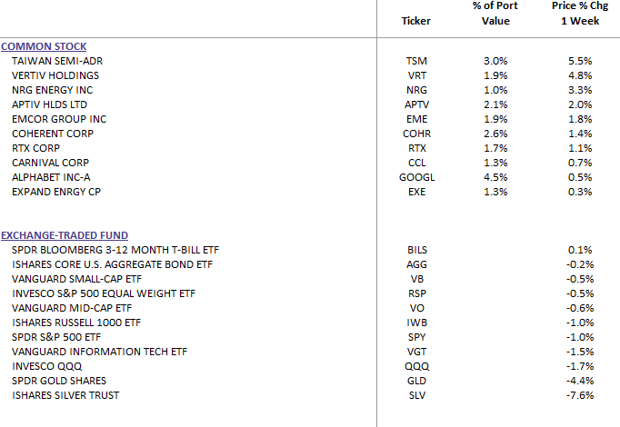Image resolution: width=620 pixels, height=427 pixels.
Task: Click ISHARES SILVER TRUST's -7.6% price change
Action: (579, 395)
